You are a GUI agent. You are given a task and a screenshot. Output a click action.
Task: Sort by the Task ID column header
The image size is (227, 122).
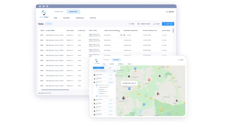point(42,30)
